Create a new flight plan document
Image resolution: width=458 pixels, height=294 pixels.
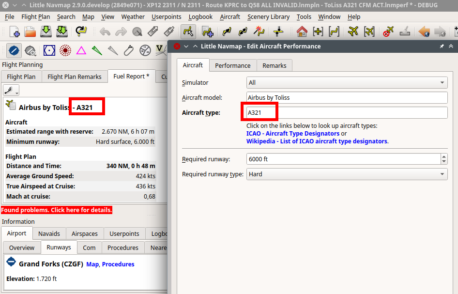pyautogui.click(x=15, y=31)
